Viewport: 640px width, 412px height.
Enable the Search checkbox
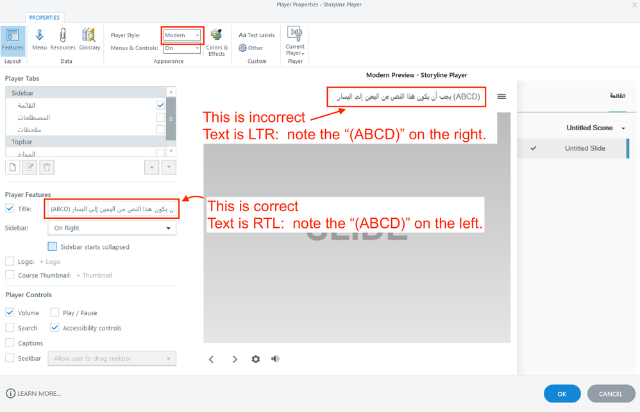[10, 327]
